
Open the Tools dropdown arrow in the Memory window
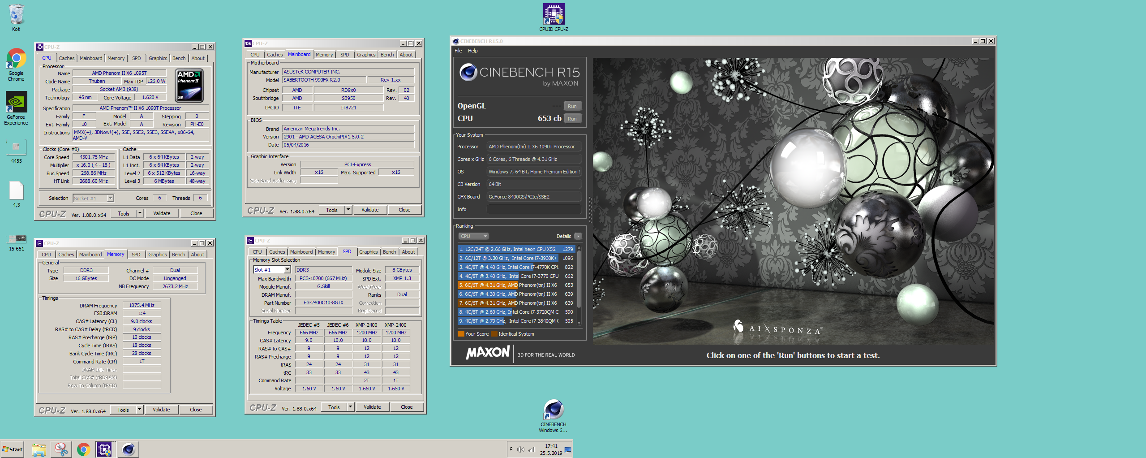click(139, 410)
